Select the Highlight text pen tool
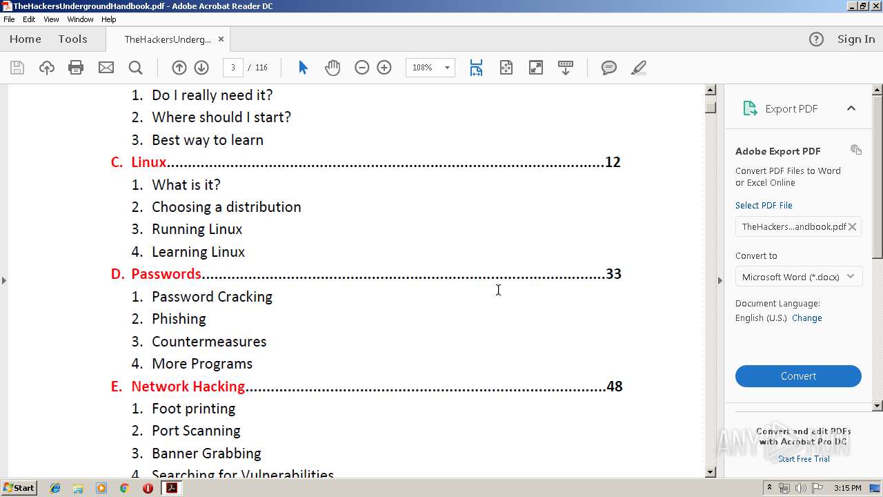 click(x=639, y=68)
